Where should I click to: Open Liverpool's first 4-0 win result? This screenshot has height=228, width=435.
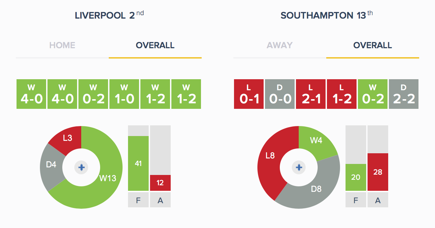(31, 94)
